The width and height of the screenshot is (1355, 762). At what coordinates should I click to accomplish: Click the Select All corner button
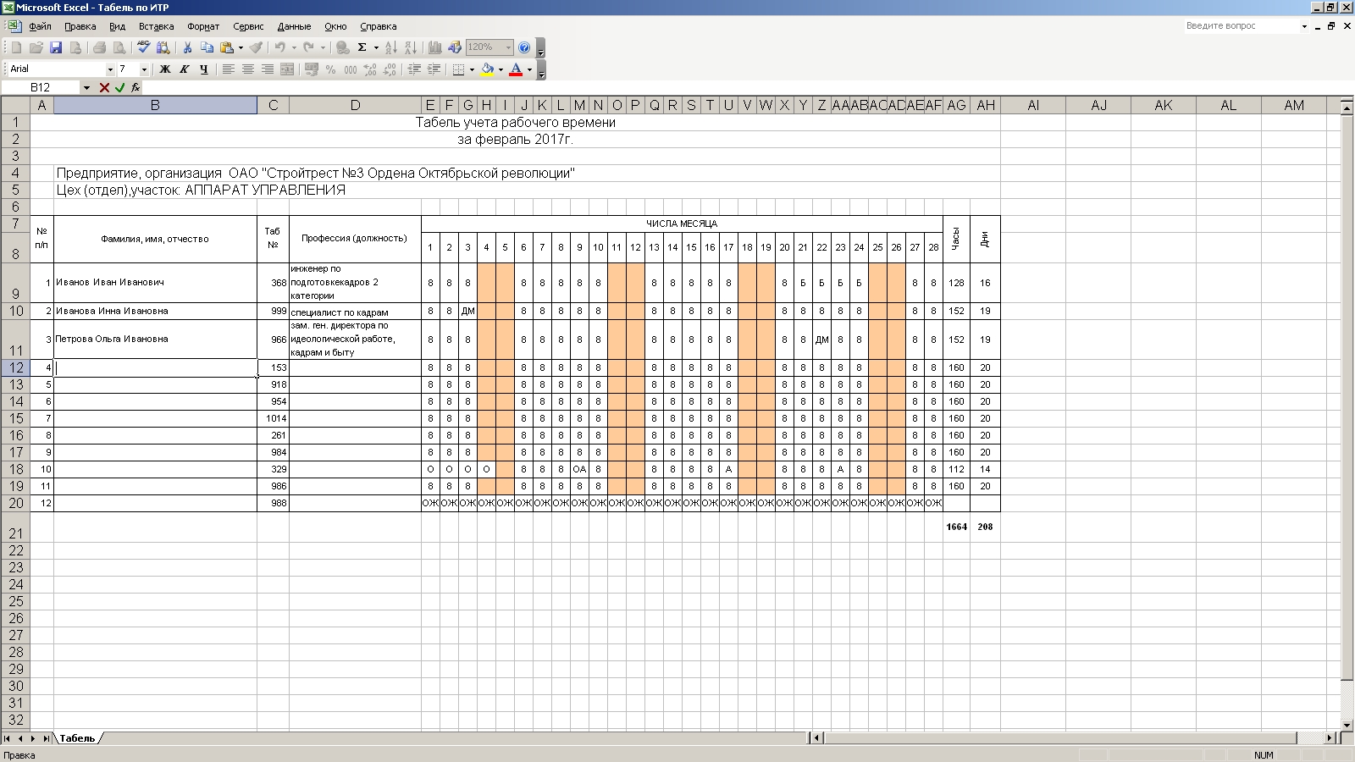15,105
